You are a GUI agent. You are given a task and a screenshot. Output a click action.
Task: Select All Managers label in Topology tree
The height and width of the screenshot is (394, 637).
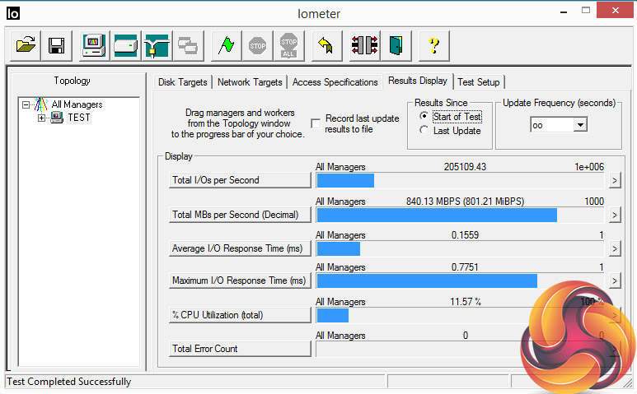(77, 104)
